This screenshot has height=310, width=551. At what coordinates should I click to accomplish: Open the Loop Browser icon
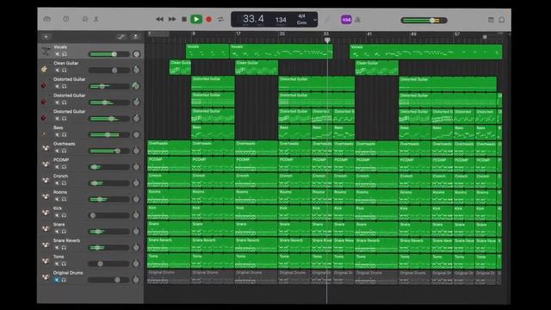click(502, 20)
